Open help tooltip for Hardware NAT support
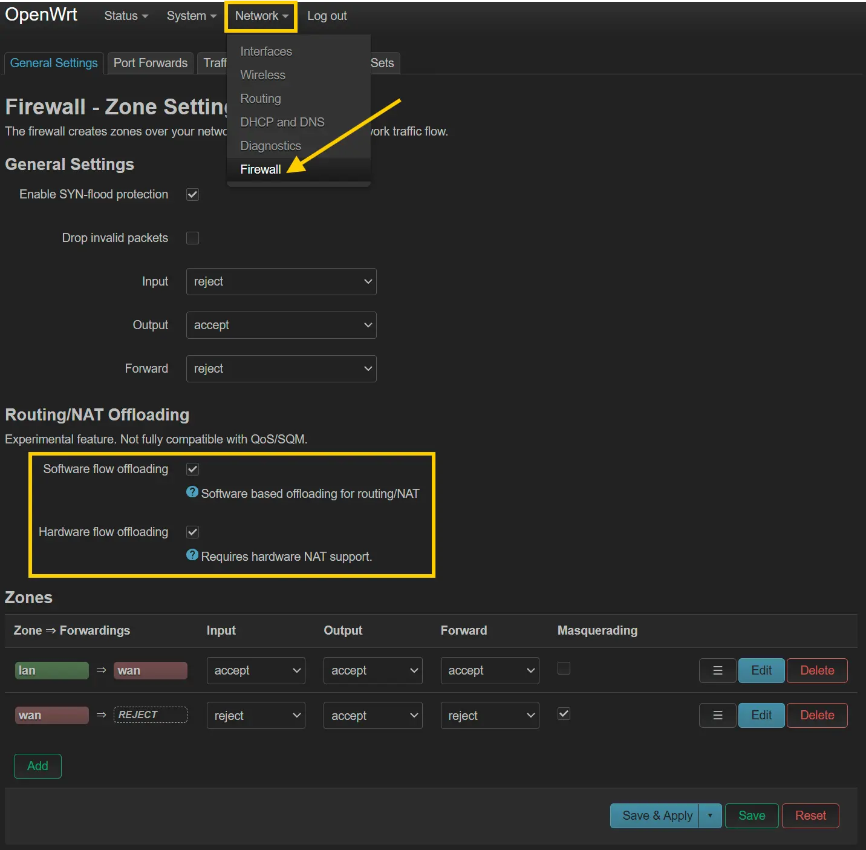The width and height of the screenshot is (866, 850). tap(192, 555)
